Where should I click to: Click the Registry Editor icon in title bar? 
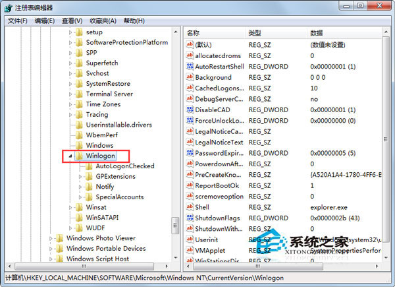click(8, 7)
